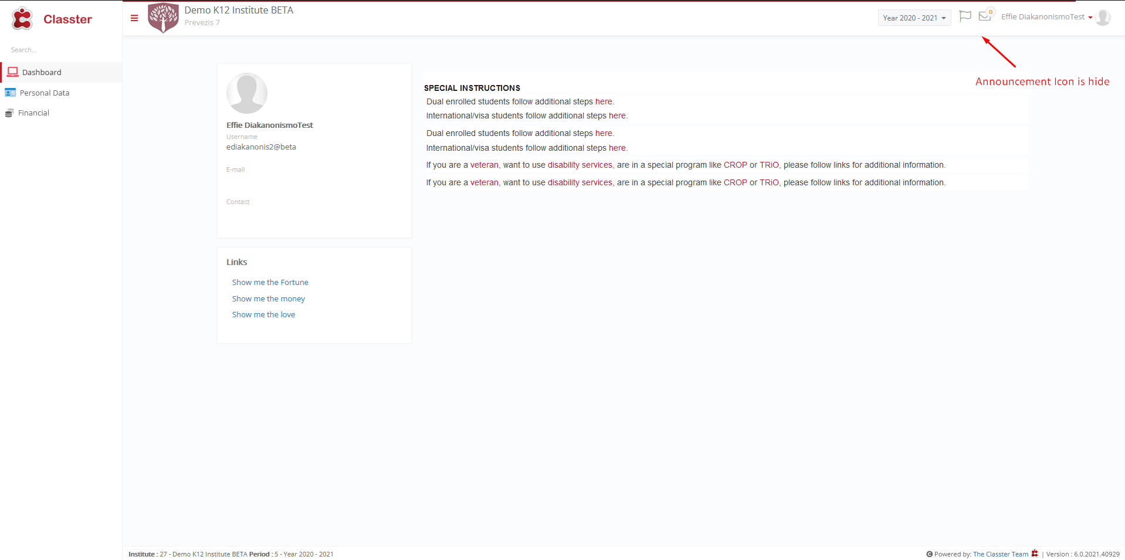
Task: Open Financial in the sidebar
Action: coord(62,113)
